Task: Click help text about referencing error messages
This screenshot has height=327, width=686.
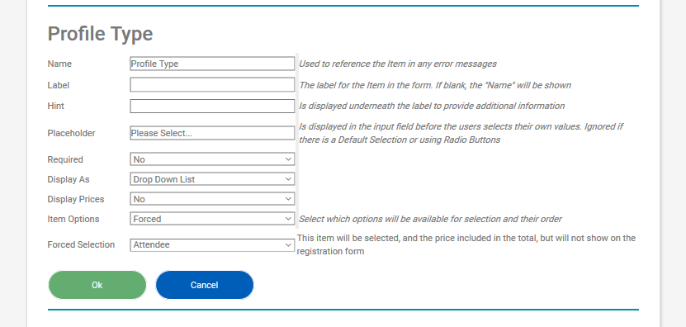Action: tap(398, 64)
